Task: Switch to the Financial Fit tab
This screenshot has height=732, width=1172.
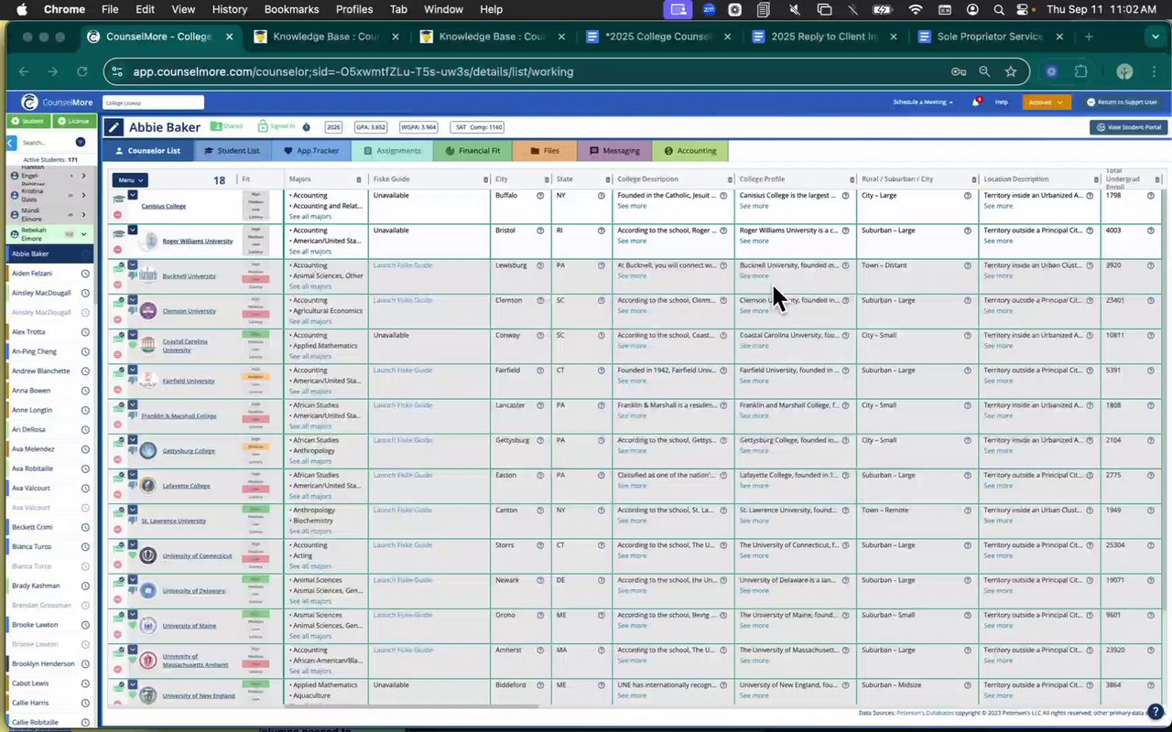Action: pos(473,151)
